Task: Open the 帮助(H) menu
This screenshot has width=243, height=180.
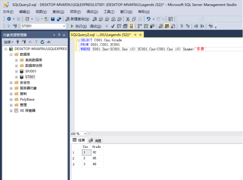Action: pos(144,12)
